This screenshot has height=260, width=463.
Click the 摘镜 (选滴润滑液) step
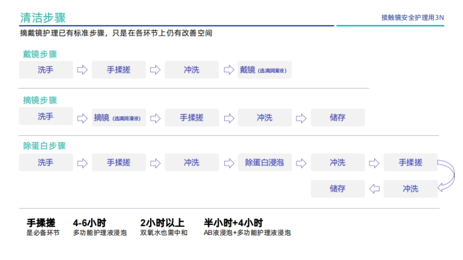[x=118, y=118]
